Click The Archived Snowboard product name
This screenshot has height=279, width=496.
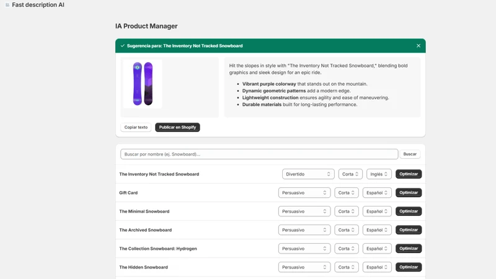click(x=146, y=230)
